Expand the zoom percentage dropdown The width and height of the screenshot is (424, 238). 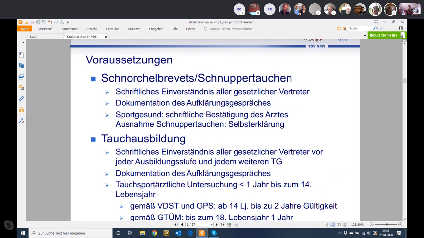tap(368, 225)
